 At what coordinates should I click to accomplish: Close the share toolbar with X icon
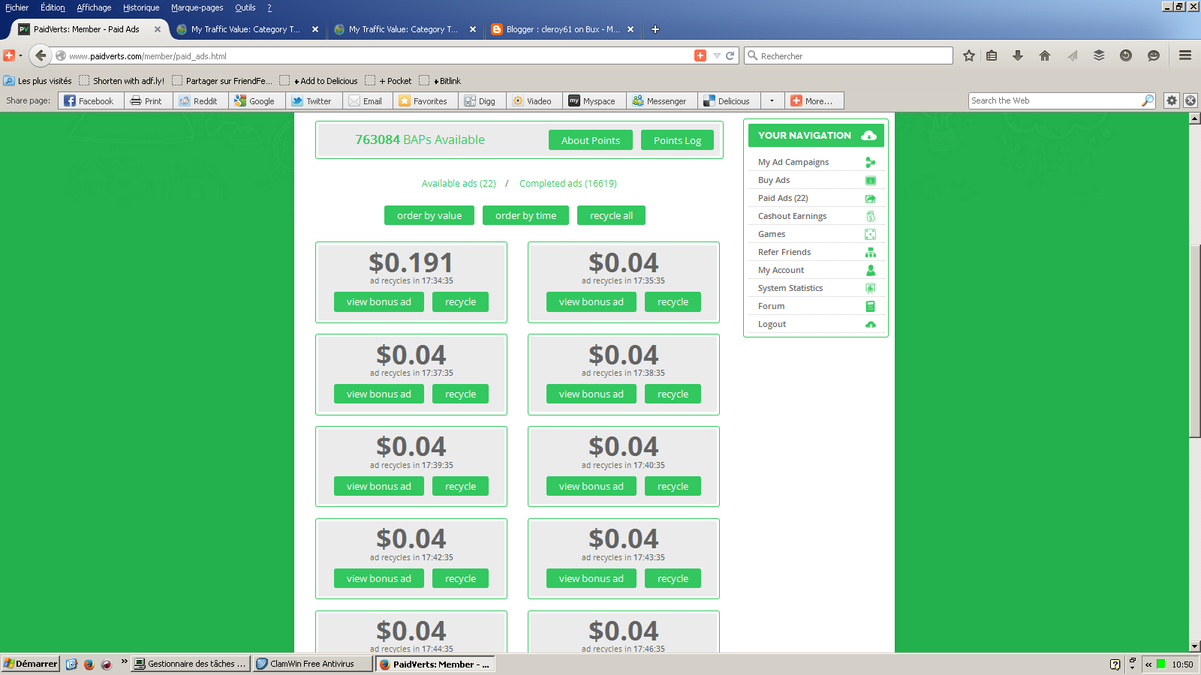1190,100
